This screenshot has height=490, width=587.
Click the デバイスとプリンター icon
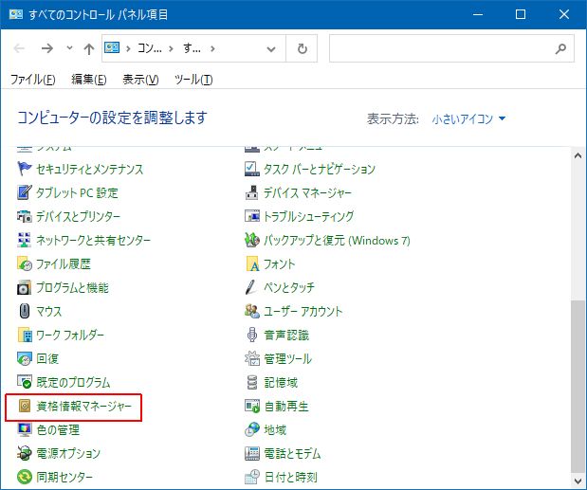point(25,217)
